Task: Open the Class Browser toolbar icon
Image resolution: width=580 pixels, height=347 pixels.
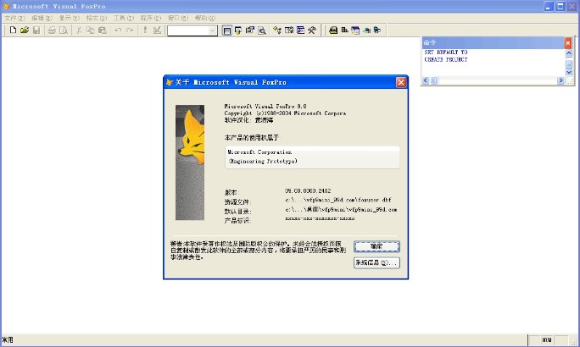Action: (x=277, y=30)
